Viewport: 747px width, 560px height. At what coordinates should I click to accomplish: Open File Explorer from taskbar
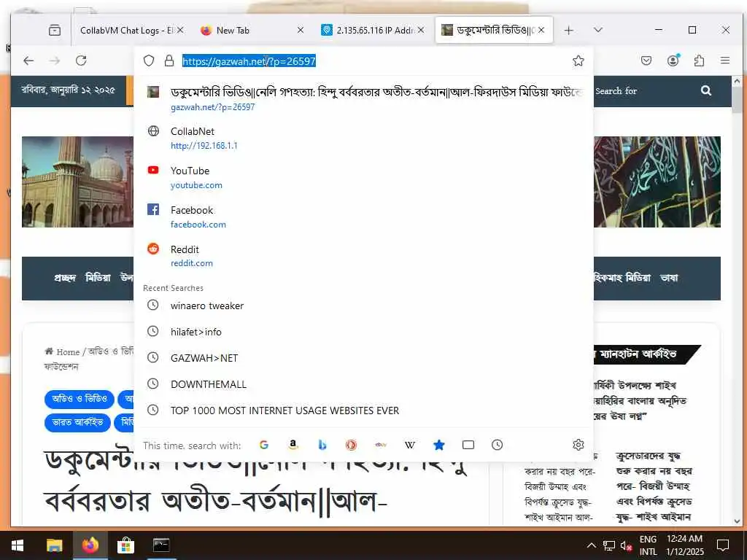(x=54, y=545)
